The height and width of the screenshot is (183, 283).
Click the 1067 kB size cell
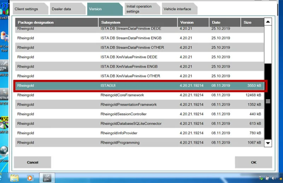[x=254, y=143]
